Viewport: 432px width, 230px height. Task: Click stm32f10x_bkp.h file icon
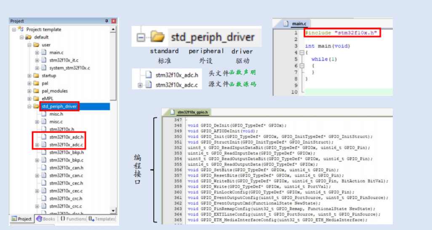click(44, 152)
